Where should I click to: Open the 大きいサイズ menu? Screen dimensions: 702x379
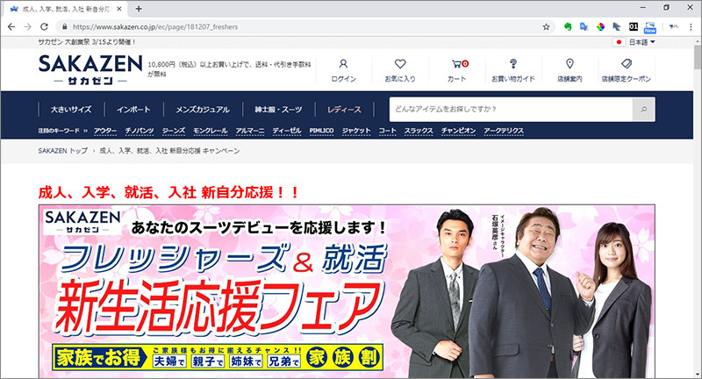(71, 109)
